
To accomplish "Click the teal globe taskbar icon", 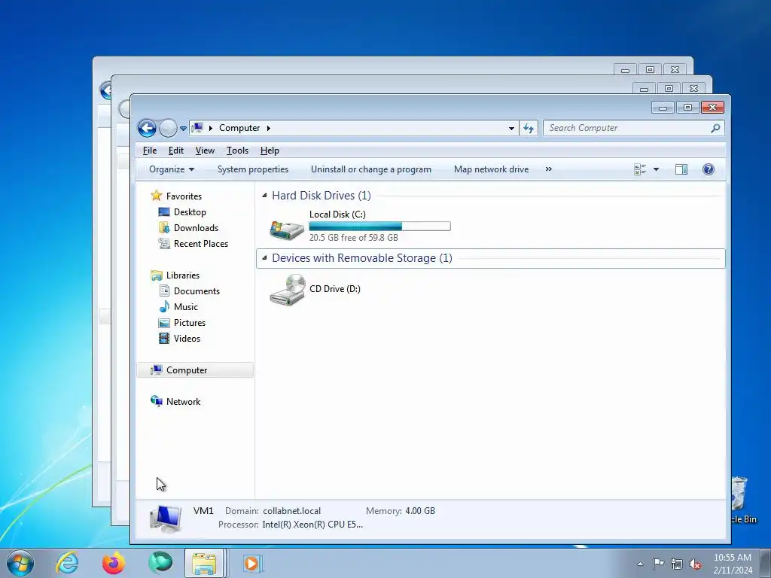I will pyautogui.click(x=160, y=563).
